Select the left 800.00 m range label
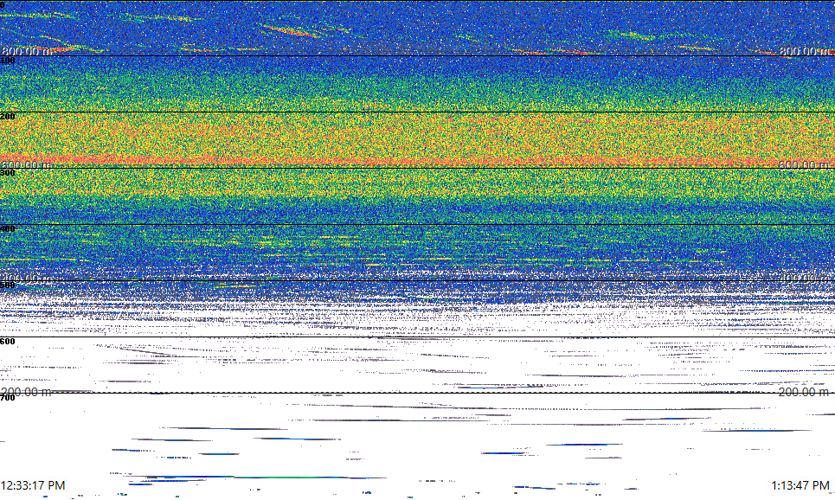 pyautogui.click(x=27, y=51)
